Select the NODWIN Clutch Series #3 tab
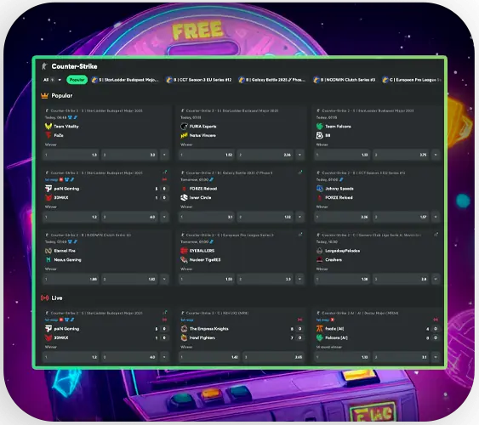Viewport: 479px width, 425px height. click(345, 80)
